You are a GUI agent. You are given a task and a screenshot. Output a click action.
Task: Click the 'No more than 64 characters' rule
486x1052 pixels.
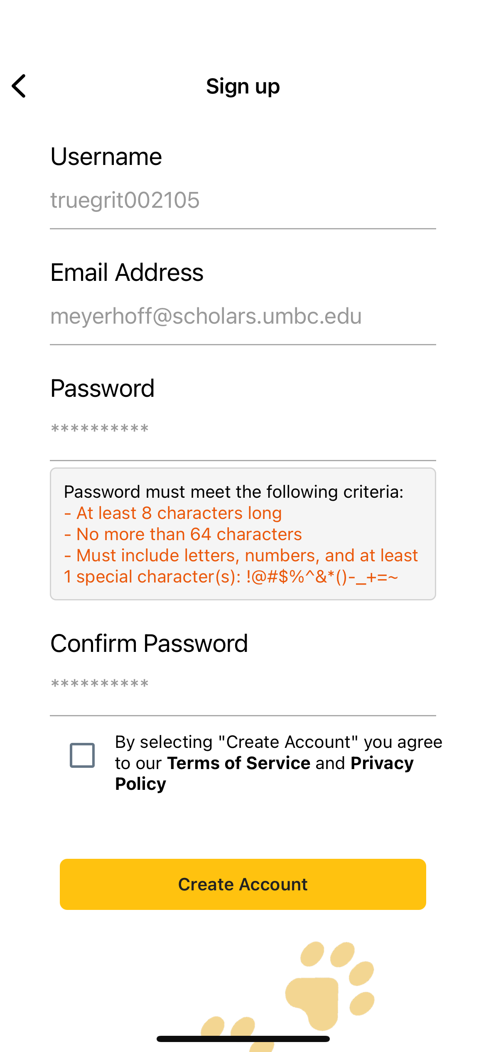[x=189, y=534]
